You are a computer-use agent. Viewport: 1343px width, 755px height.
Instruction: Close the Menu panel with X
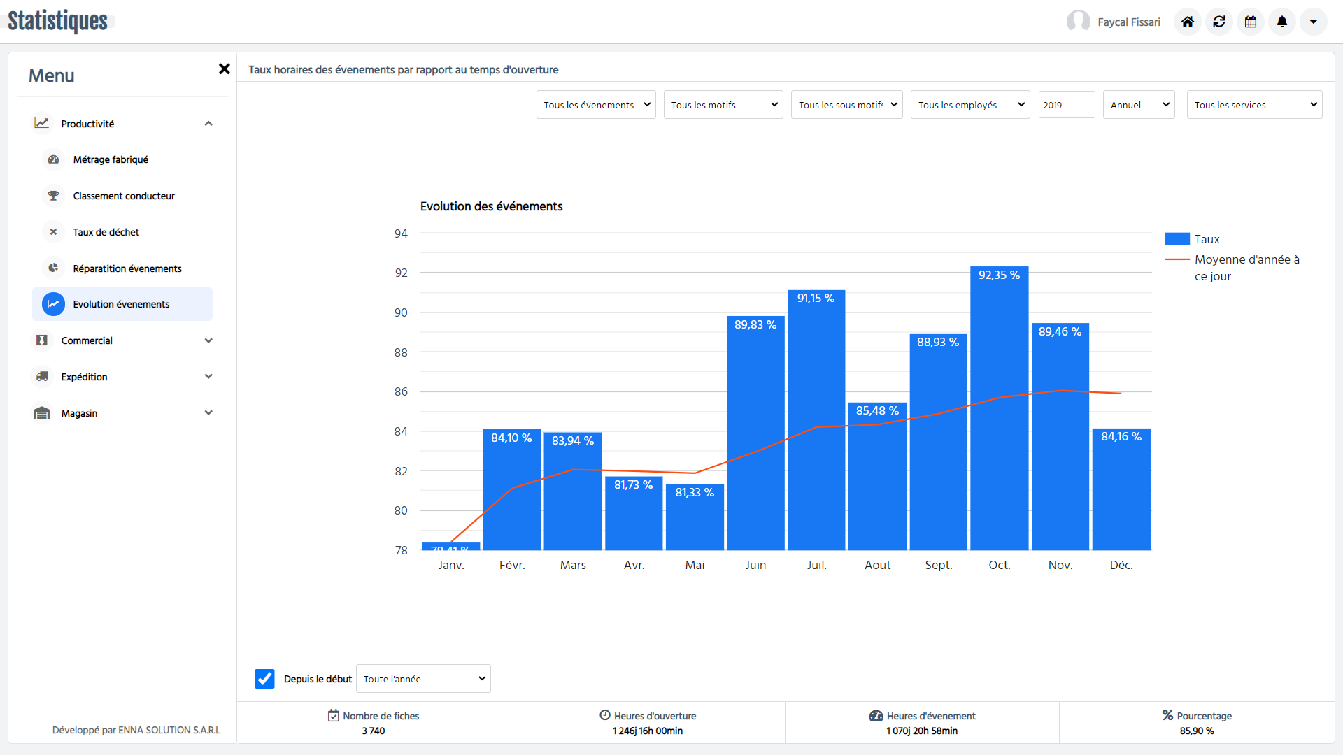[x=224, y=69]
